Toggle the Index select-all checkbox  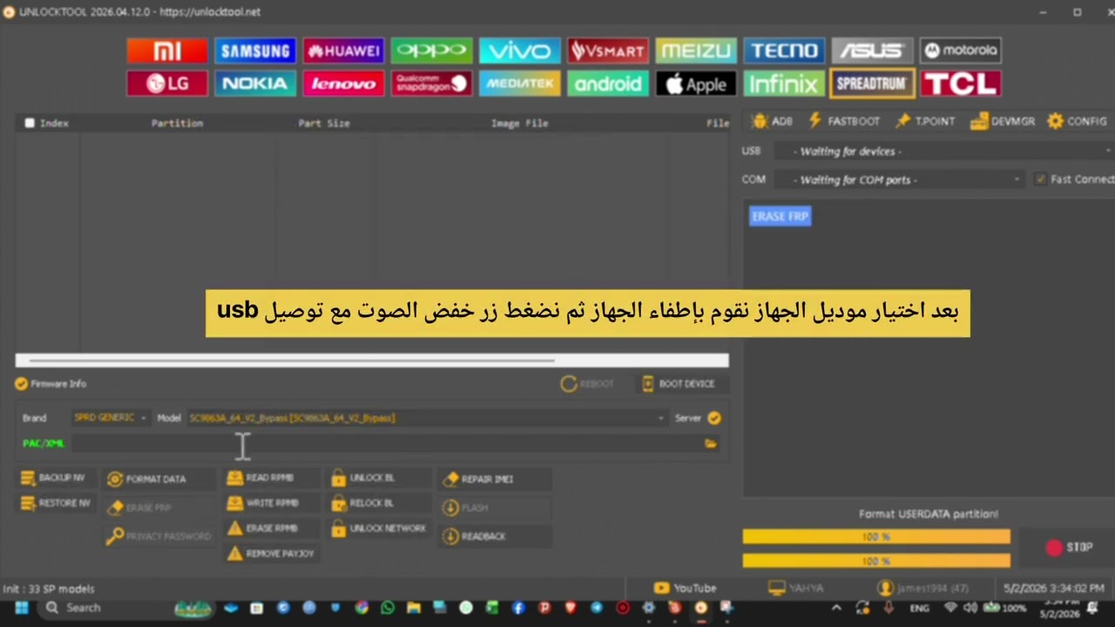[30, 123]
